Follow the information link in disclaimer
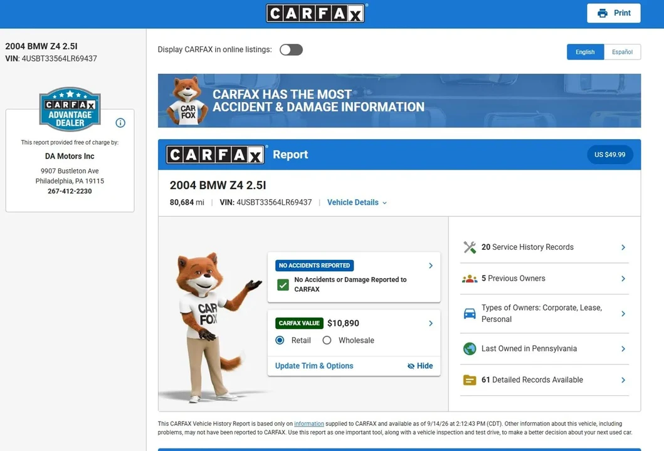The height and width of the screenshot is (451, 664). click(x=309, y=423)
